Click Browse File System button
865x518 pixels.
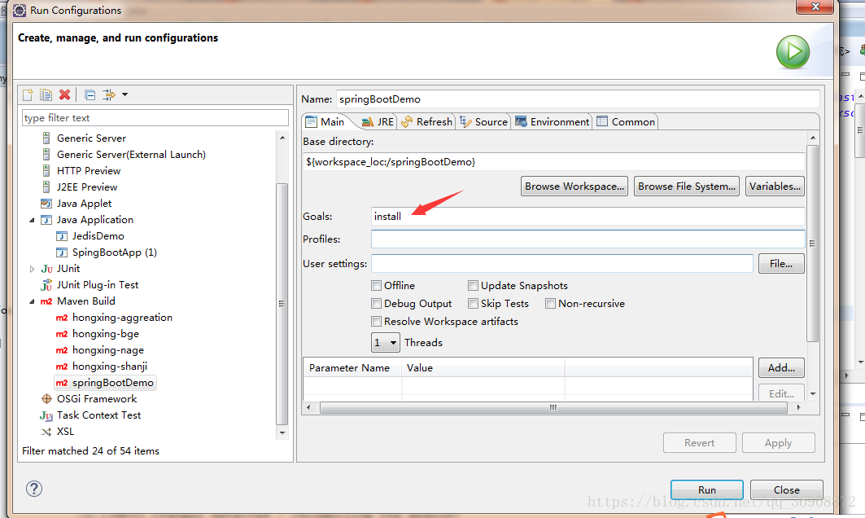[x=687, y=187]
